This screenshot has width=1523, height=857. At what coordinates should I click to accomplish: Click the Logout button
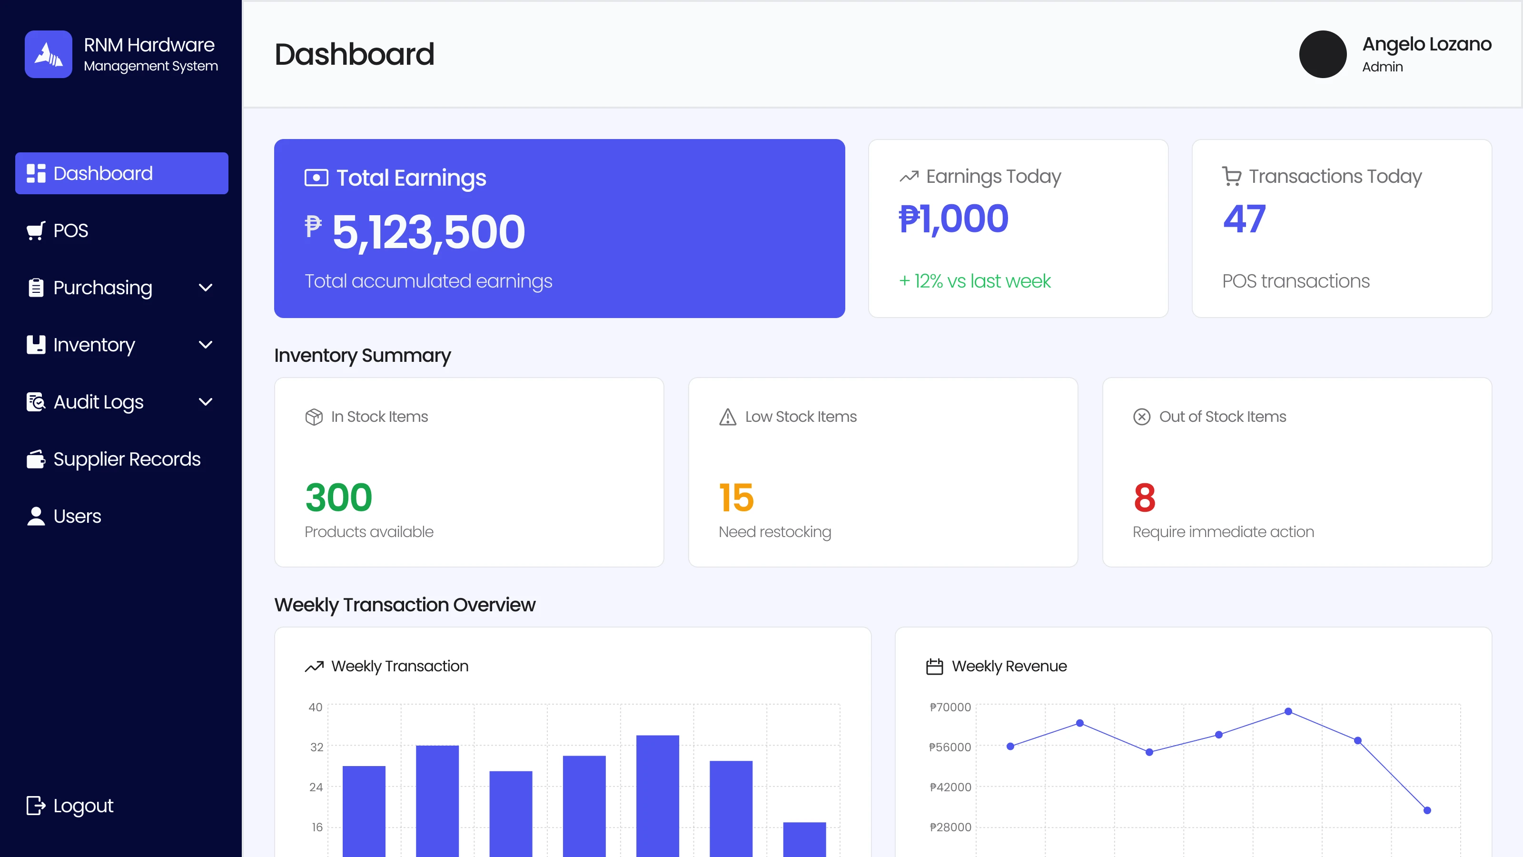pos(70,806)
